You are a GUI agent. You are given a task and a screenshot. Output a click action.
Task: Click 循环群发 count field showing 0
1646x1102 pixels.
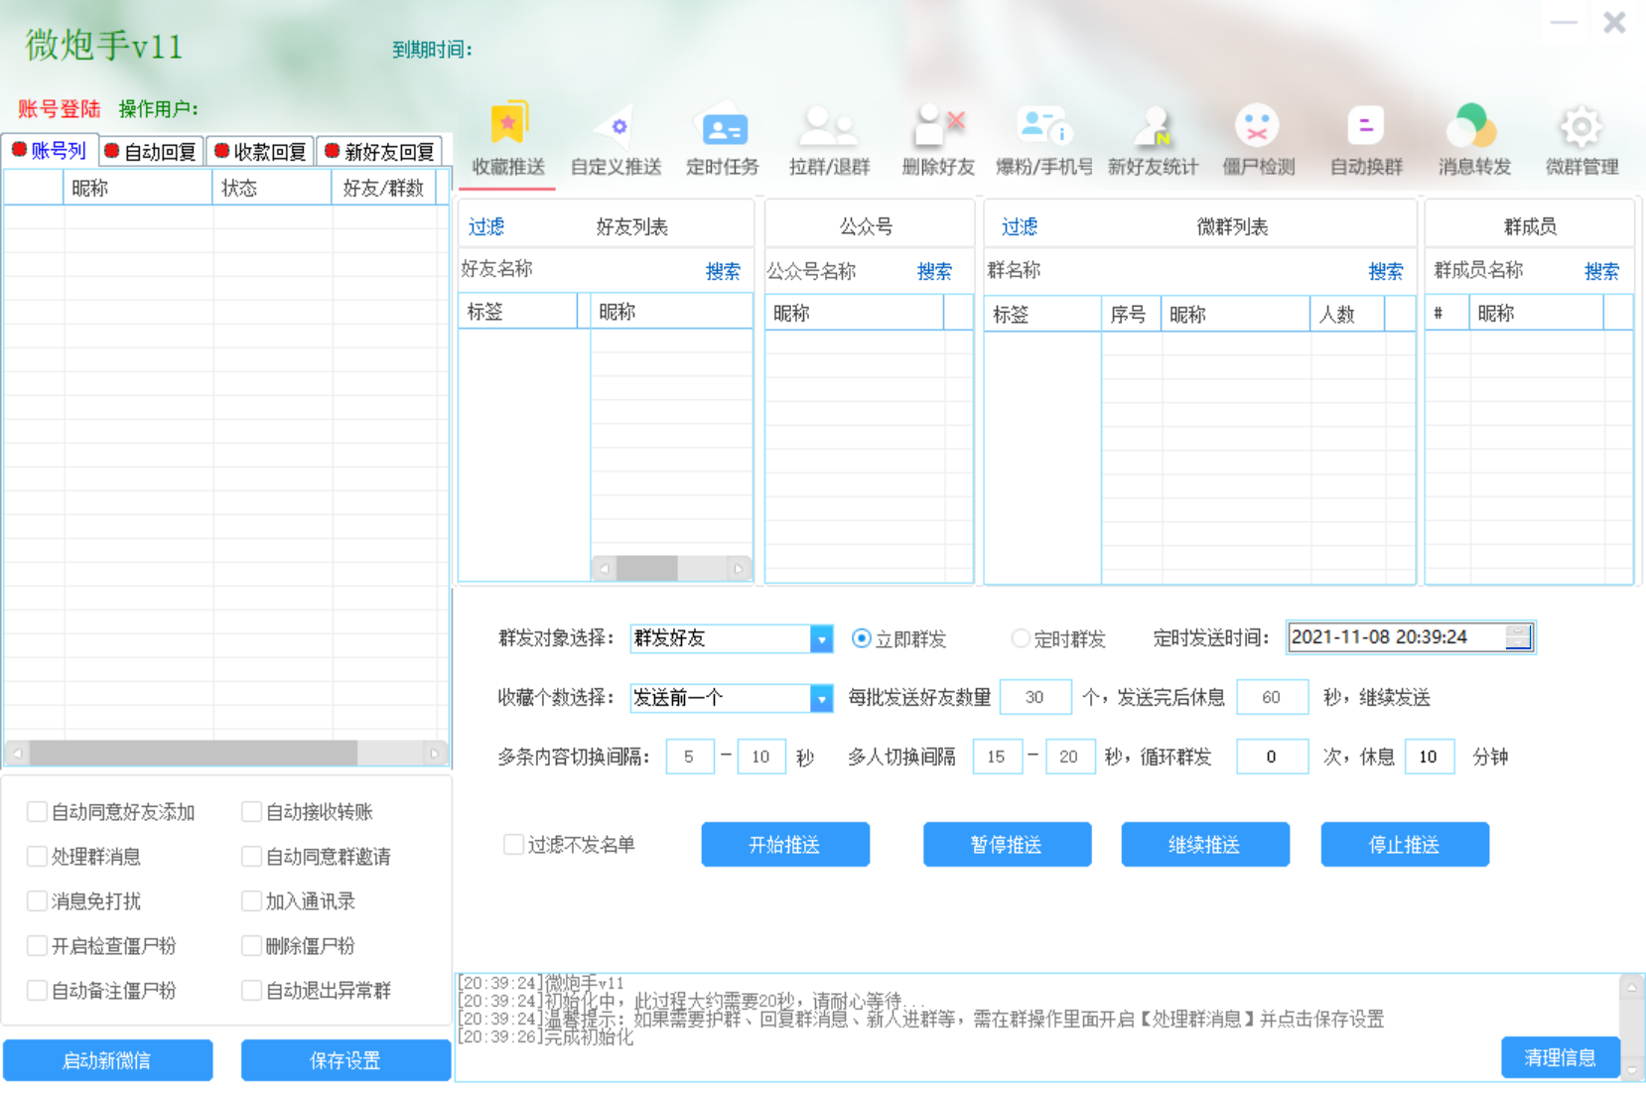(x=1272, y=757)
